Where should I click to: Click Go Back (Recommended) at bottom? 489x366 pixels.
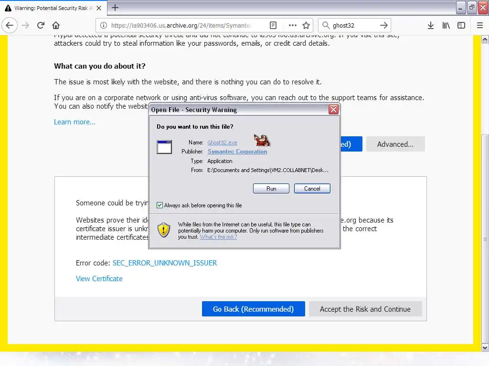(x=253, y=309)
